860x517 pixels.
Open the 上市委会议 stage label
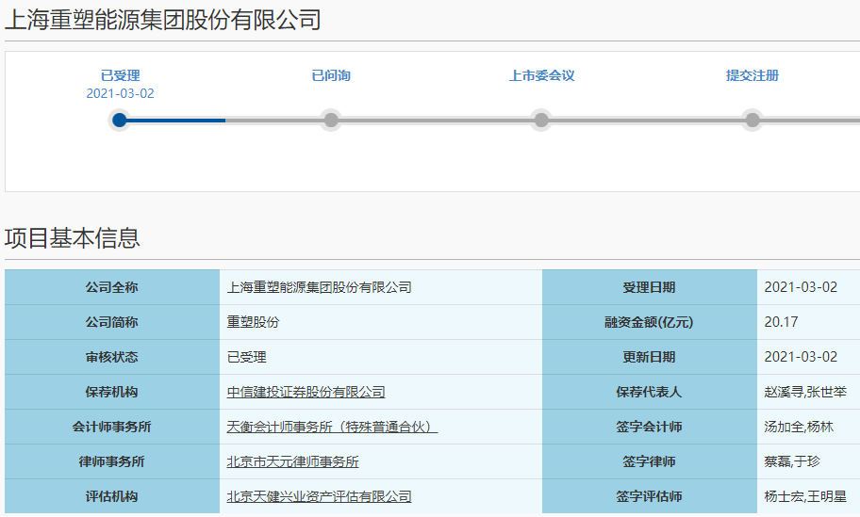541,75
